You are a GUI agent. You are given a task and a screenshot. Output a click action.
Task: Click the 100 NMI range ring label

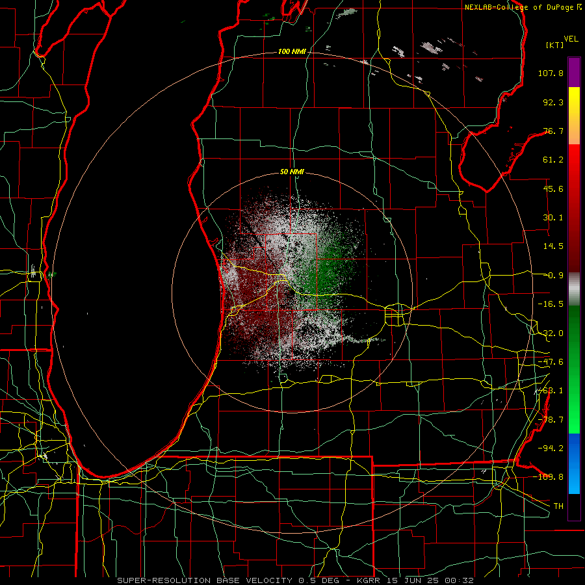pos(292,51)
